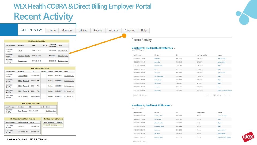Open Oz Winery, Inc. client in Reid, Spencer row
The width and height of the screenshot is (257, 145).
click(x=51, y=111)
